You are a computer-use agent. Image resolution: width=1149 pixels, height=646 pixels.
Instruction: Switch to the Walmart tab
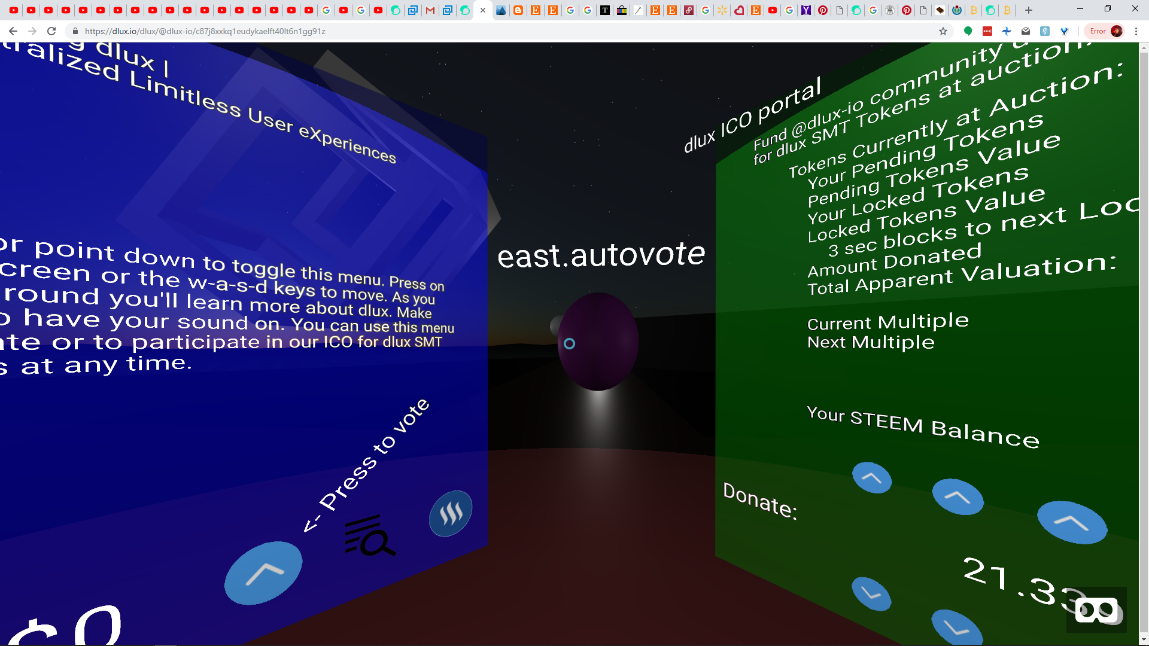(x=722, y=10)
